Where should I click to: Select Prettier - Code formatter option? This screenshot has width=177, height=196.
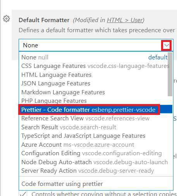point(96,109)
